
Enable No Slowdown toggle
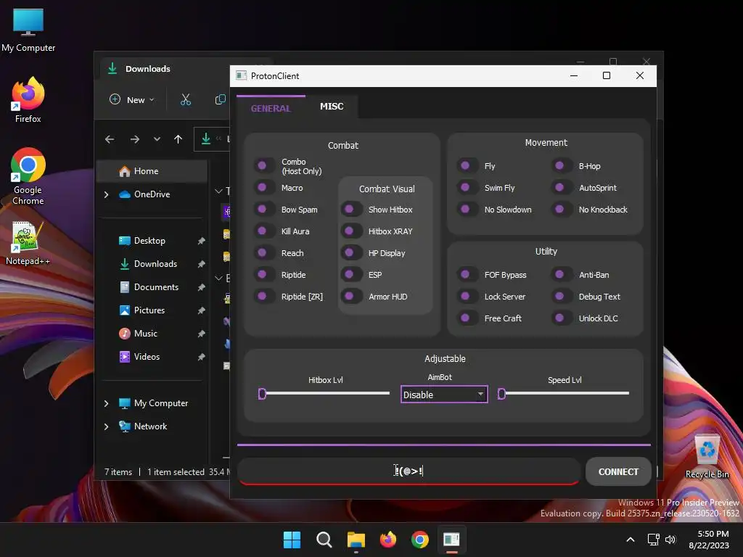[x=467, y=210]
